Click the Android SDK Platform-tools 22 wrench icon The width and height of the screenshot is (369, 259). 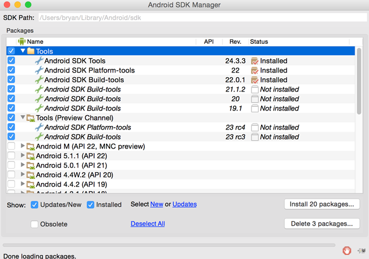point(39,70)
